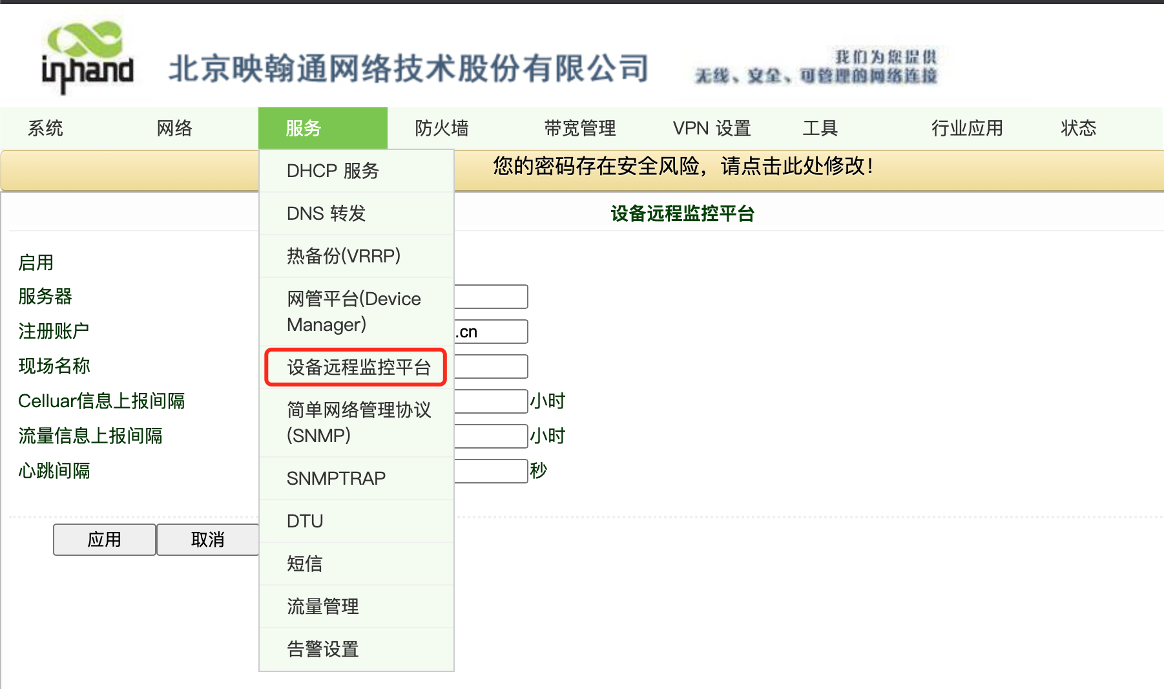Select DHCP 服务 from the dropdown
Image resolution: width=1164 pixels, height=689 pixels.
pyautogui.click(x=333, y=171)
